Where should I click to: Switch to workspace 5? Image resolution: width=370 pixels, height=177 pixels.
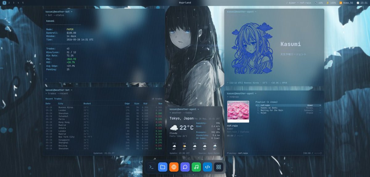tap(23, 3)
